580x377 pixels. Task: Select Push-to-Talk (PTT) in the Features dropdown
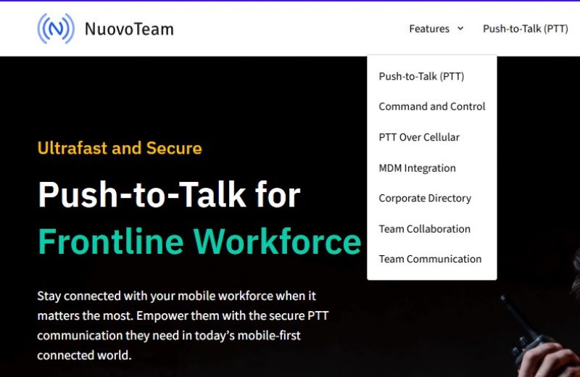421,76
